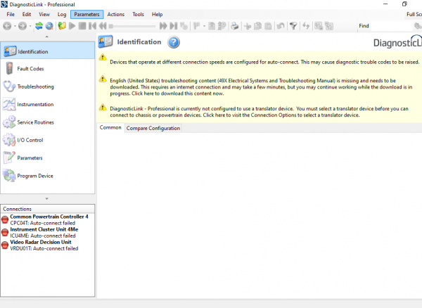Click the globe network connection icon
This screenshot has height=308, width=422.
point(49,26)
